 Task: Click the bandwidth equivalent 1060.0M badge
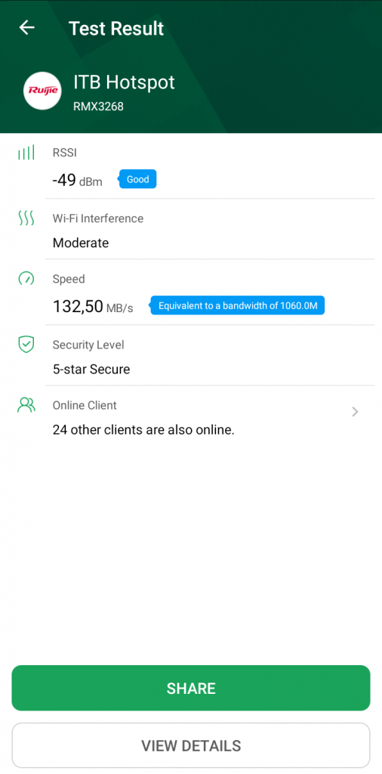tap(236, 305)
